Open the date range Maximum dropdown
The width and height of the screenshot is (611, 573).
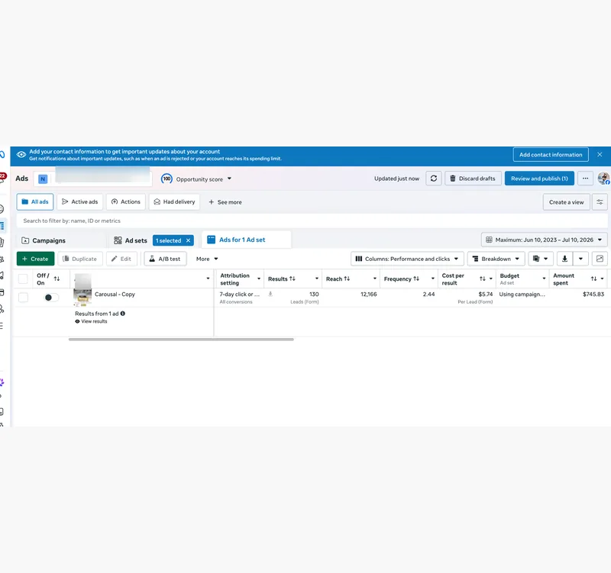544,240
